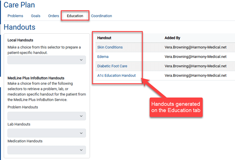Open the Orders tab
This screenshot has width=235, height=160.
coord(54,16)
